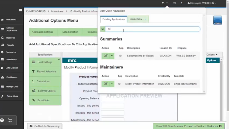
Task: Click the teal Options button in preview
Action: click(211, 60)
